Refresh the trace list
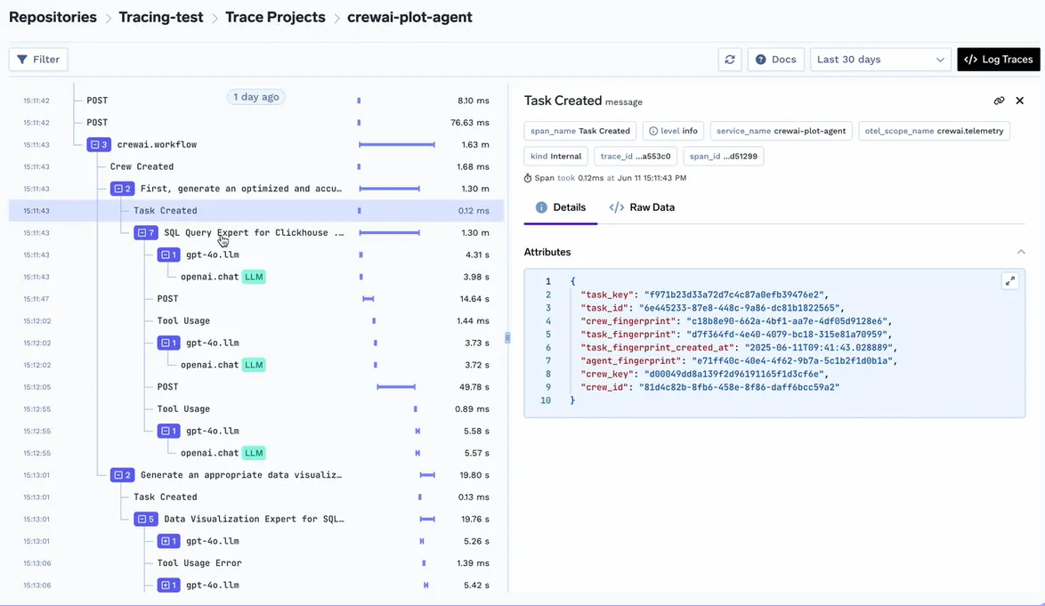This screenshot has height=606, width=1045. click(x=730, y=59)
